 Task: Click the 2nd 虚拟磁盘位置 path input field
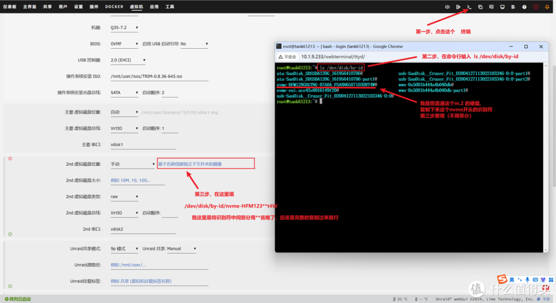tap(206, 164)
